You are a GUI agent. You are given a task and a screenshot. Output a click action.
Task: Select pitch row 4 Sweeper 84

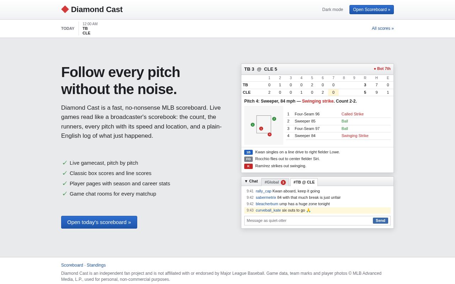(x=338, y=136)
